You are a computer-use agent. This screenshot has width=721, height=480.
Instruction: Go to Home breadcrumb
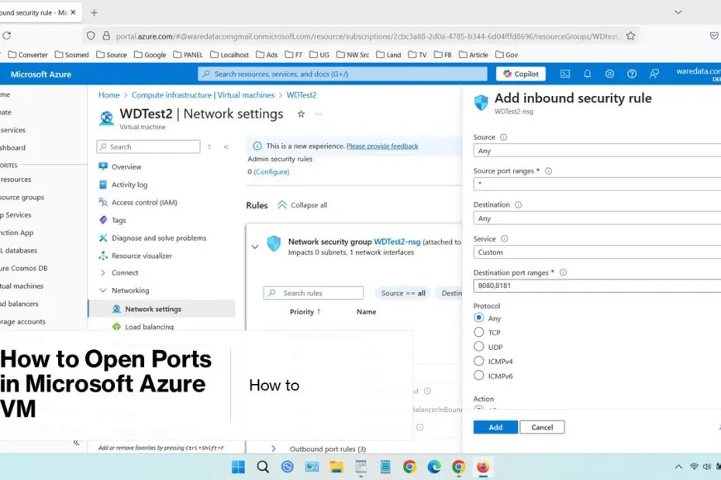coord(109,95)
